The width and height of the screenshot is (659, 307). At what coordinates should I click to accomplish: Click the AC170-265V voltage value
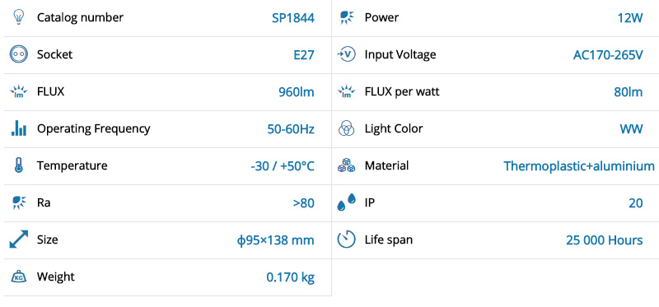coord(608,55)
